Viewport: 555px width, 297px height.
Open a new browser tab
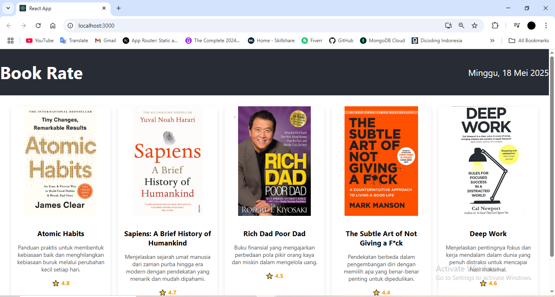(119, 8)
